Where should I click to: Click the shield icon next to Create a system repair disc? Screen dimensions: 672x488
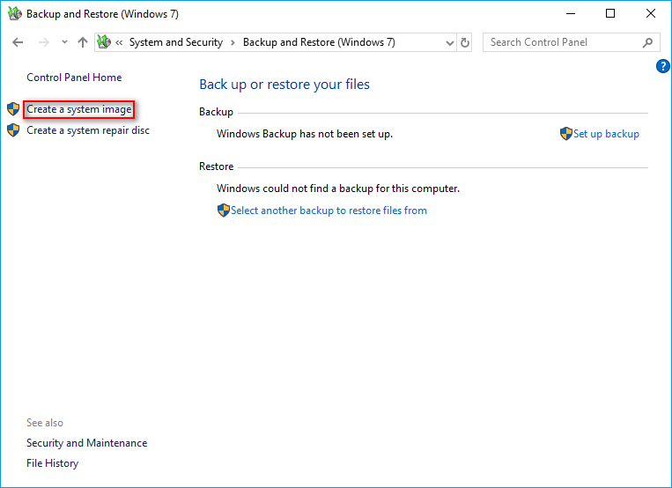[x=12, y=130]
